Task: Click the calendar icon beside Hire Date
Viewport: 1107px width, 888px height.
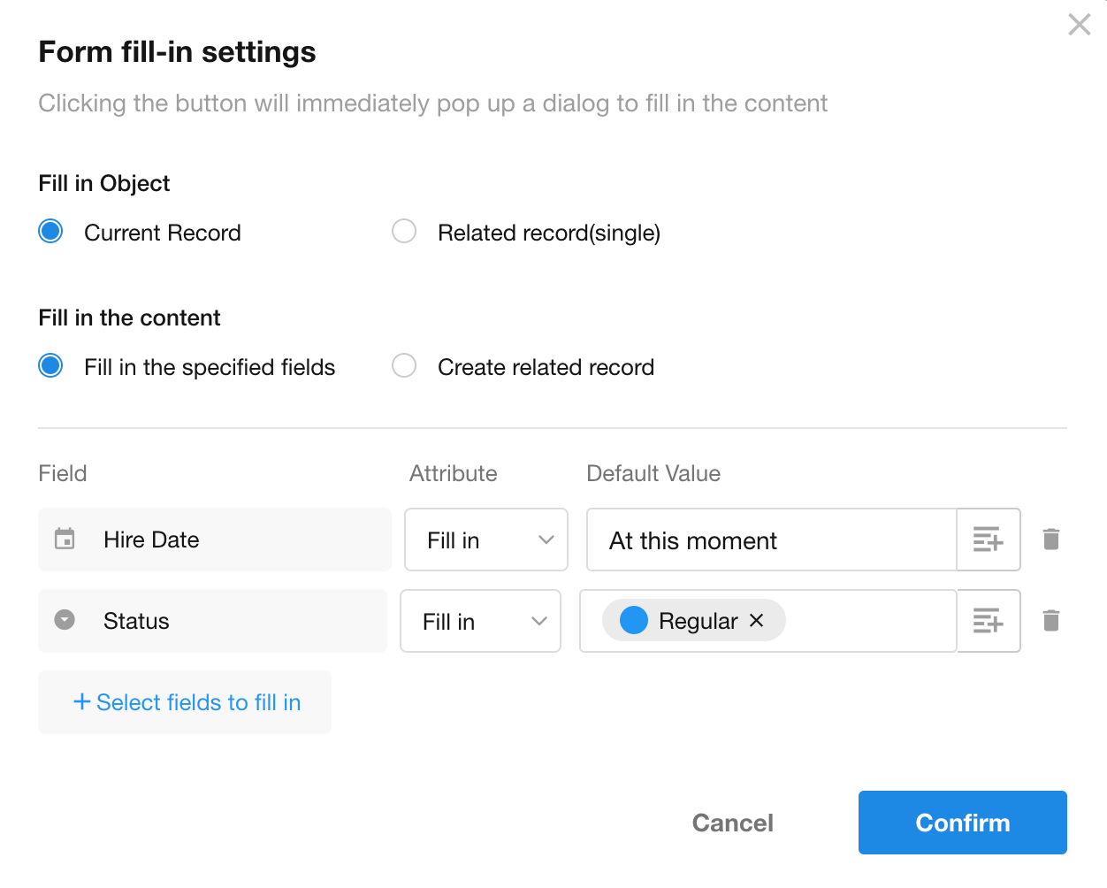Action: [65, 539]
